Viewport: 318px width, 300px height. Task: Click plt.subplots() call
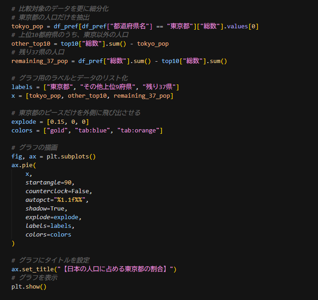pos(71,157)
